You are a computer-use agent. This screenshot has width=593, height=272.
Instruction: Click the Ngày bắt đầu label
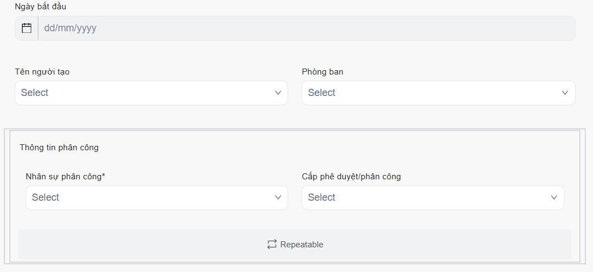pos(41,7)
